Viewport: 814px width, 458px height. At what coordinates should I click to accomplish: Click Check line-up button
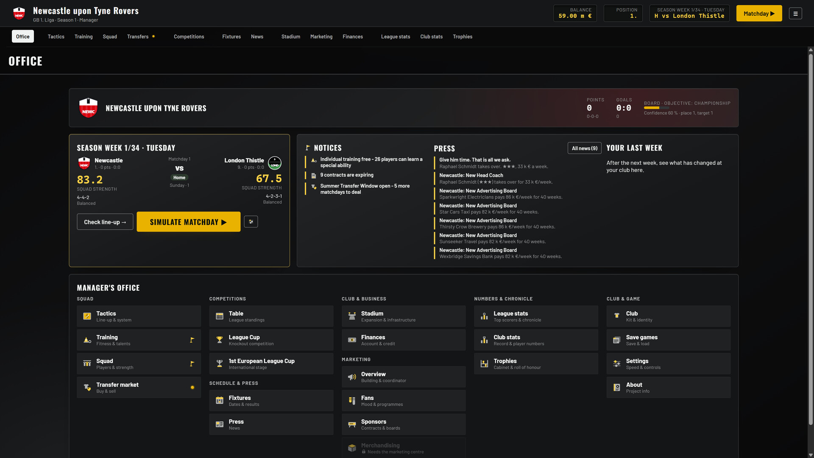(x=105, y=222)
